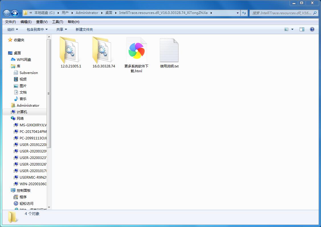This screenshot has width=321, height=227.
Task: Open Help with the question mark icon
Action: coord(312,30)
